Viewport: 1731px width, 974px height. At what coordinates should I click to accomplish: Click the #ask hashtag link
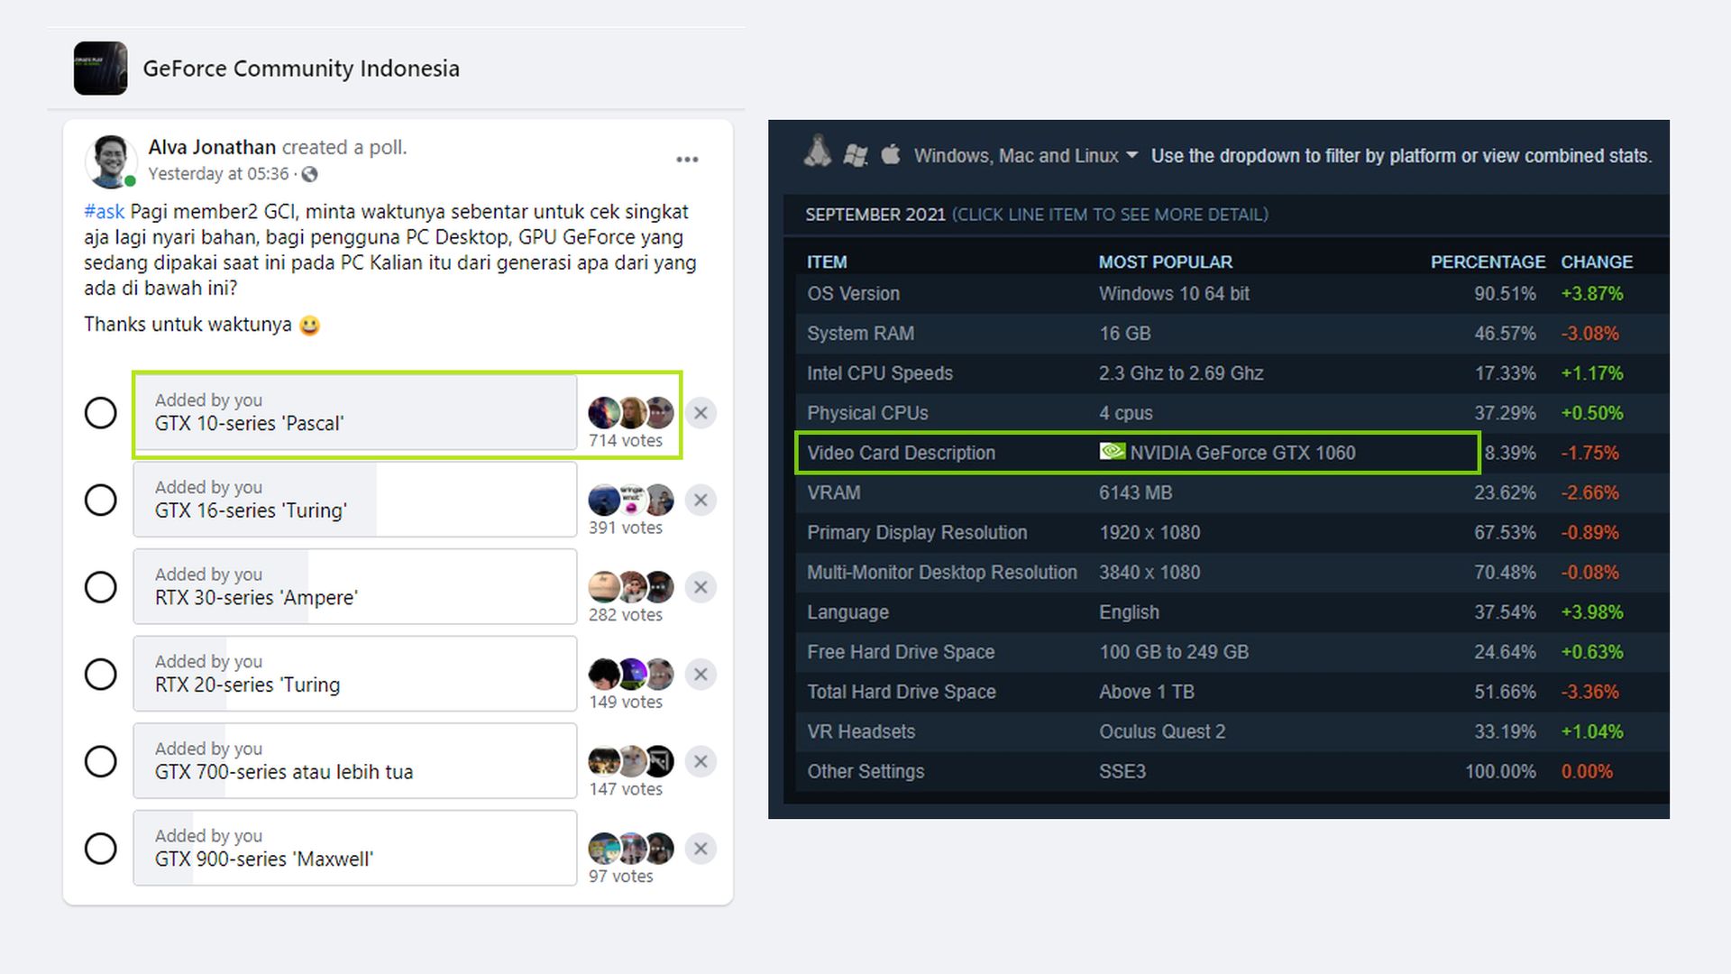click(104, 212)
